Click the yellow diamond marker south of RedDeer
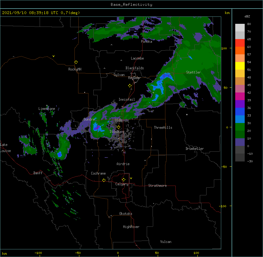This screenshot has height=257, width=263. pos(130,86)
